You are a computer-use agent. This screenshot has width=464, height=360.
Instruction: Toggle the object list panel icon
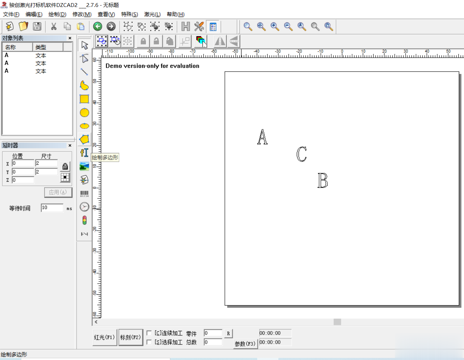213,26
